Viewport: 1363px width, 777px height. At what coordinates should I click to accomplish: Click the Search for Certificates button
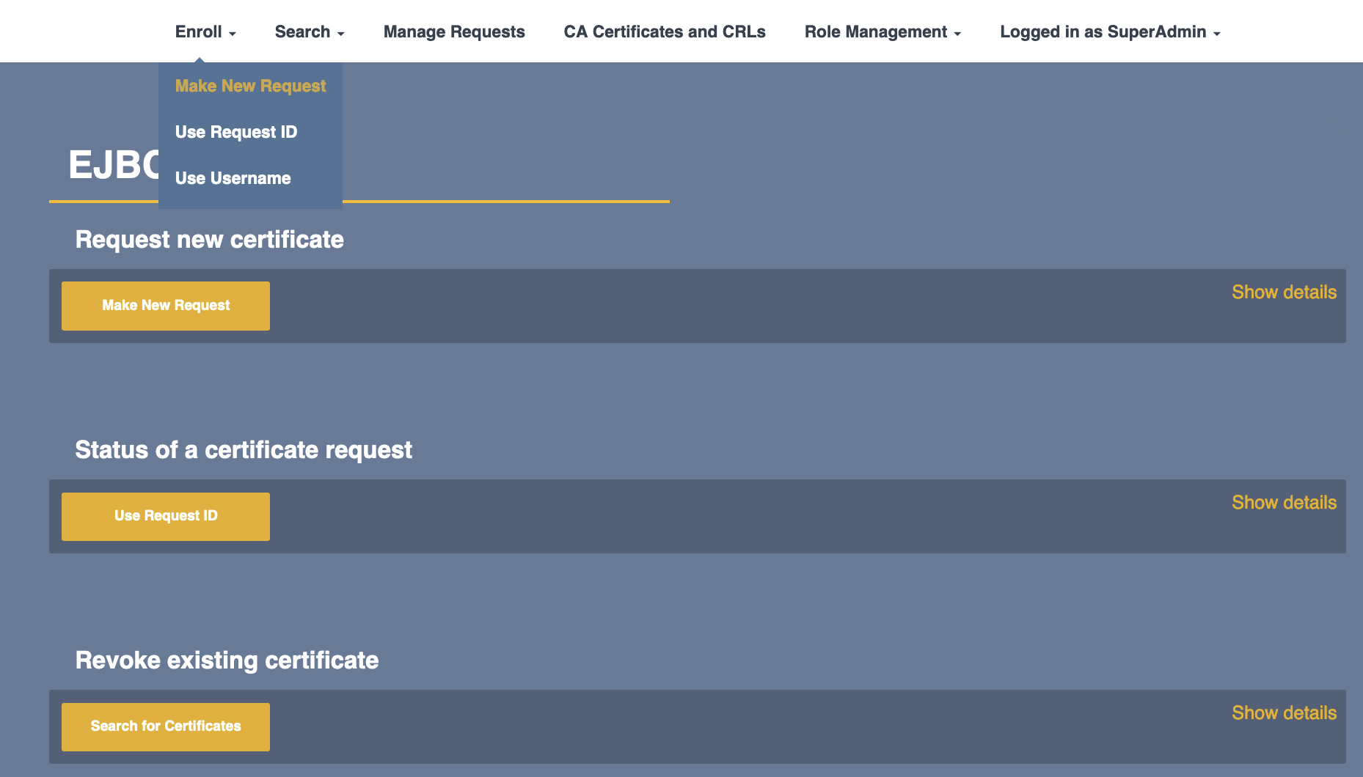tap(166, 726)
